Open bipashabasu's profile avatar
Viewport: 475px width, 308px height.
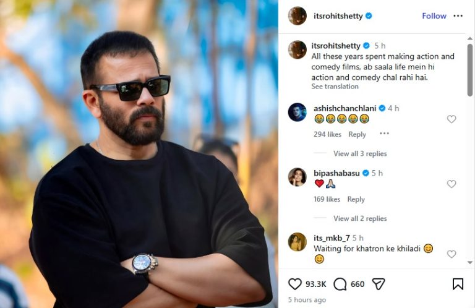click(x=297, y=177)
